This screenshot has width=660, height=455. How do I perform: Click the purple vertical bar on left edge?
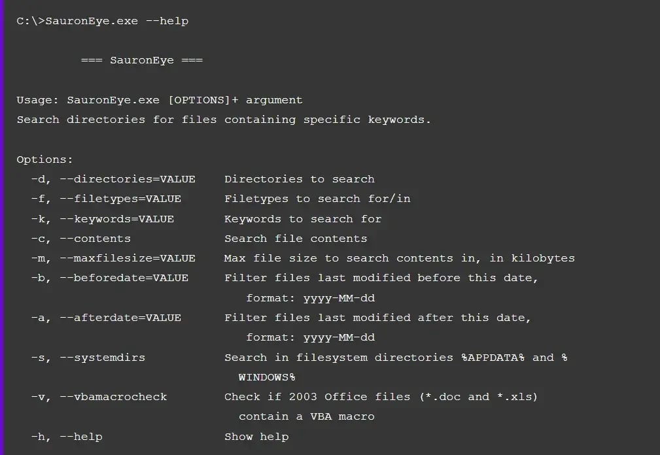pyautogui.click(x=2, y=227)
